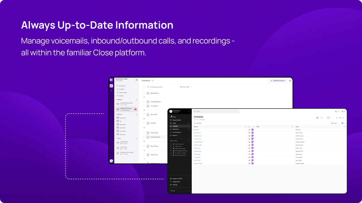
Task: Open Phyllis Lang contact link in Close
Action: click(197, 148)
